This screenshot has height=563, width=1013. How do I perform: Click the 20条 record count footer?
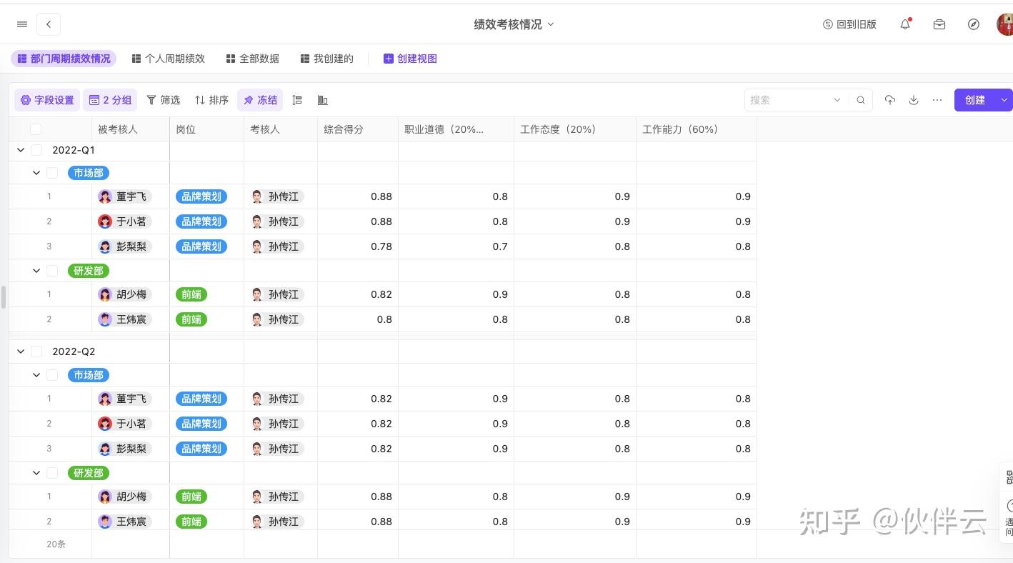tap(56, 544)
